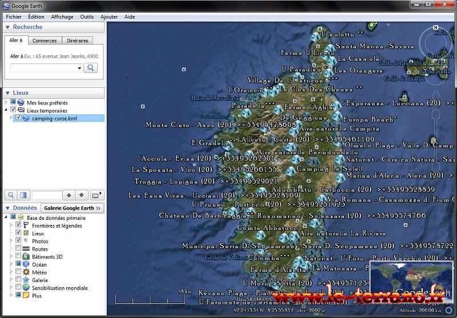Click the Google Earth title bar icon
The width and height of the screenshot is (457, 318).
click(x=6, y=6)
